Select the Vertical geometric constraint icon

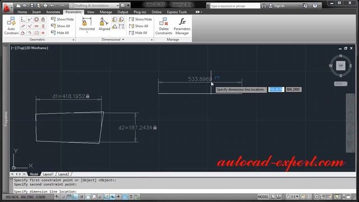tap(43, 26)
